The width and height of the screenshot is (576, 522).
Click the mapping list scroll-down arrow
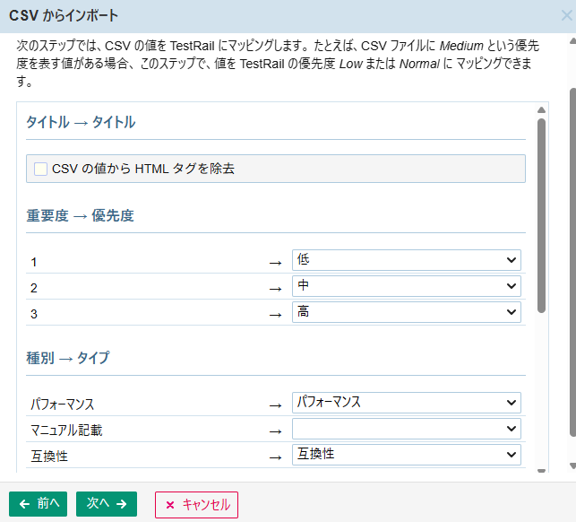[541, 466]
